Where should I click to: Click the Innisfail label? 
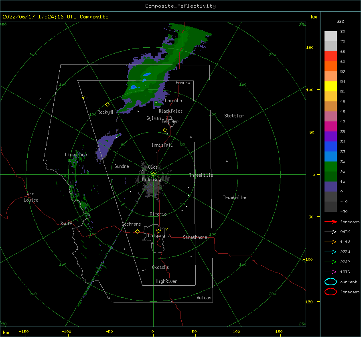162,145
